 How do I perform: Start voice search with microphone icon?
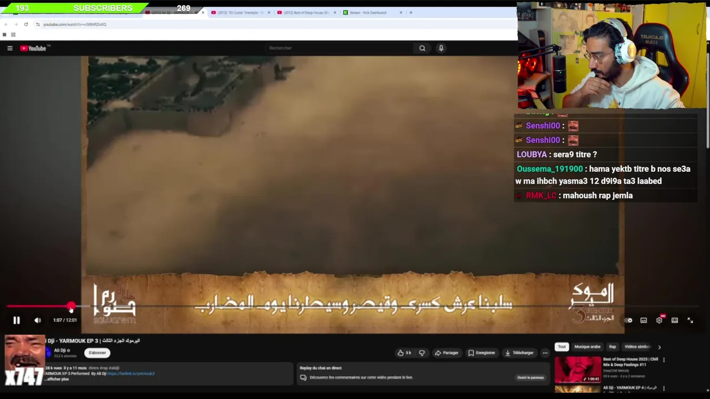click(441, 48)
